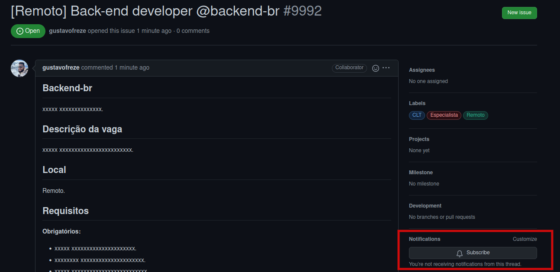
Task: Open the CLT label
Action: click(x=417, y=115)
